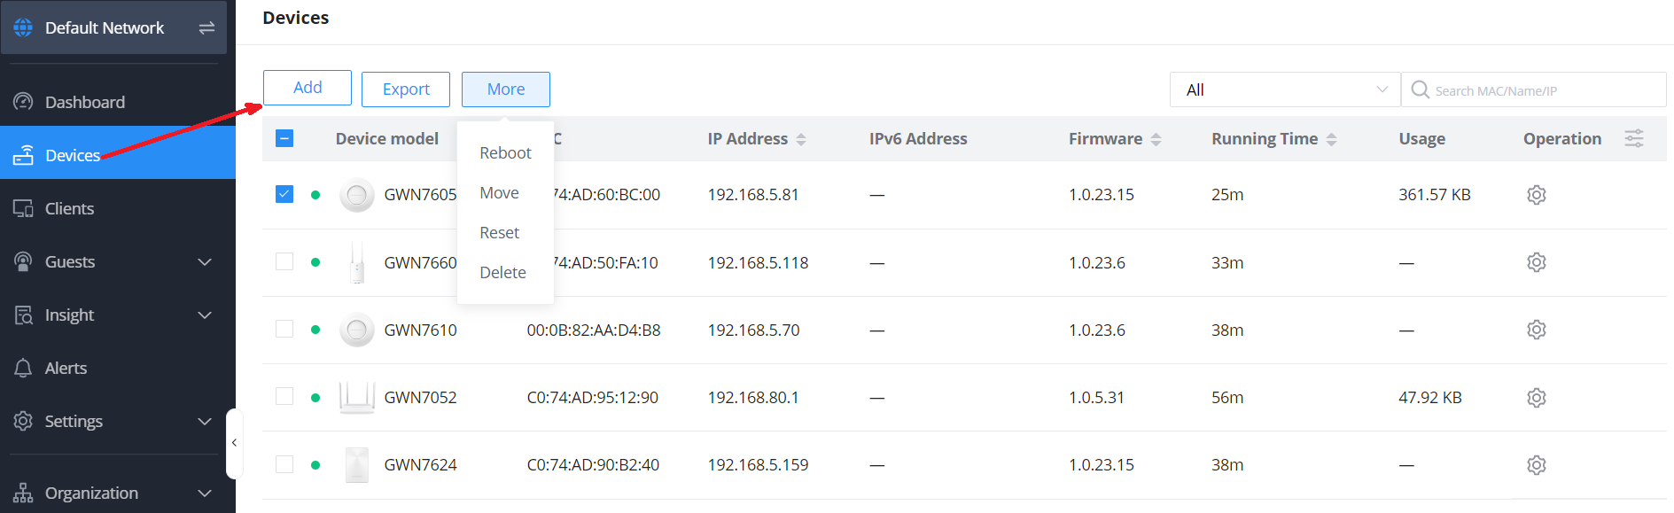Open the Dashboard page from the sidebar
This screenshot has width=1674, height=513.
(84, 101)
